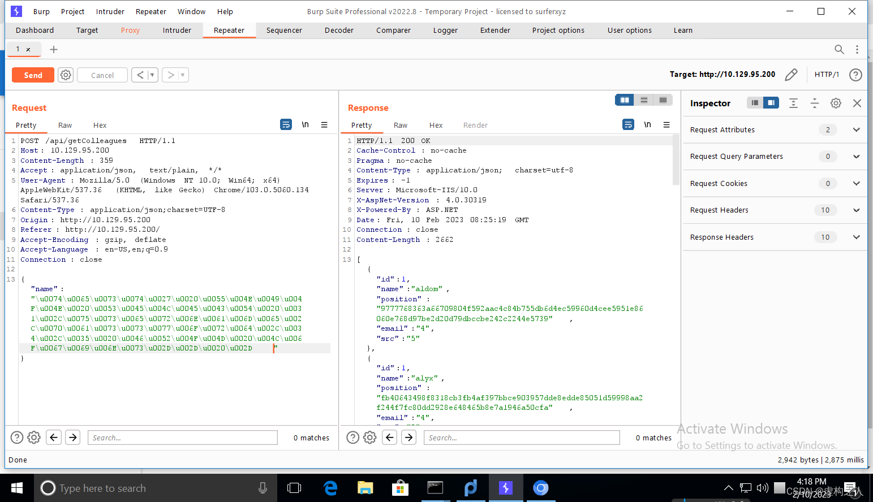The height and width of the screenshot is (502, 873).
Task: Toggle non-printable chars \n in Response panel
Action: [647, 124]
